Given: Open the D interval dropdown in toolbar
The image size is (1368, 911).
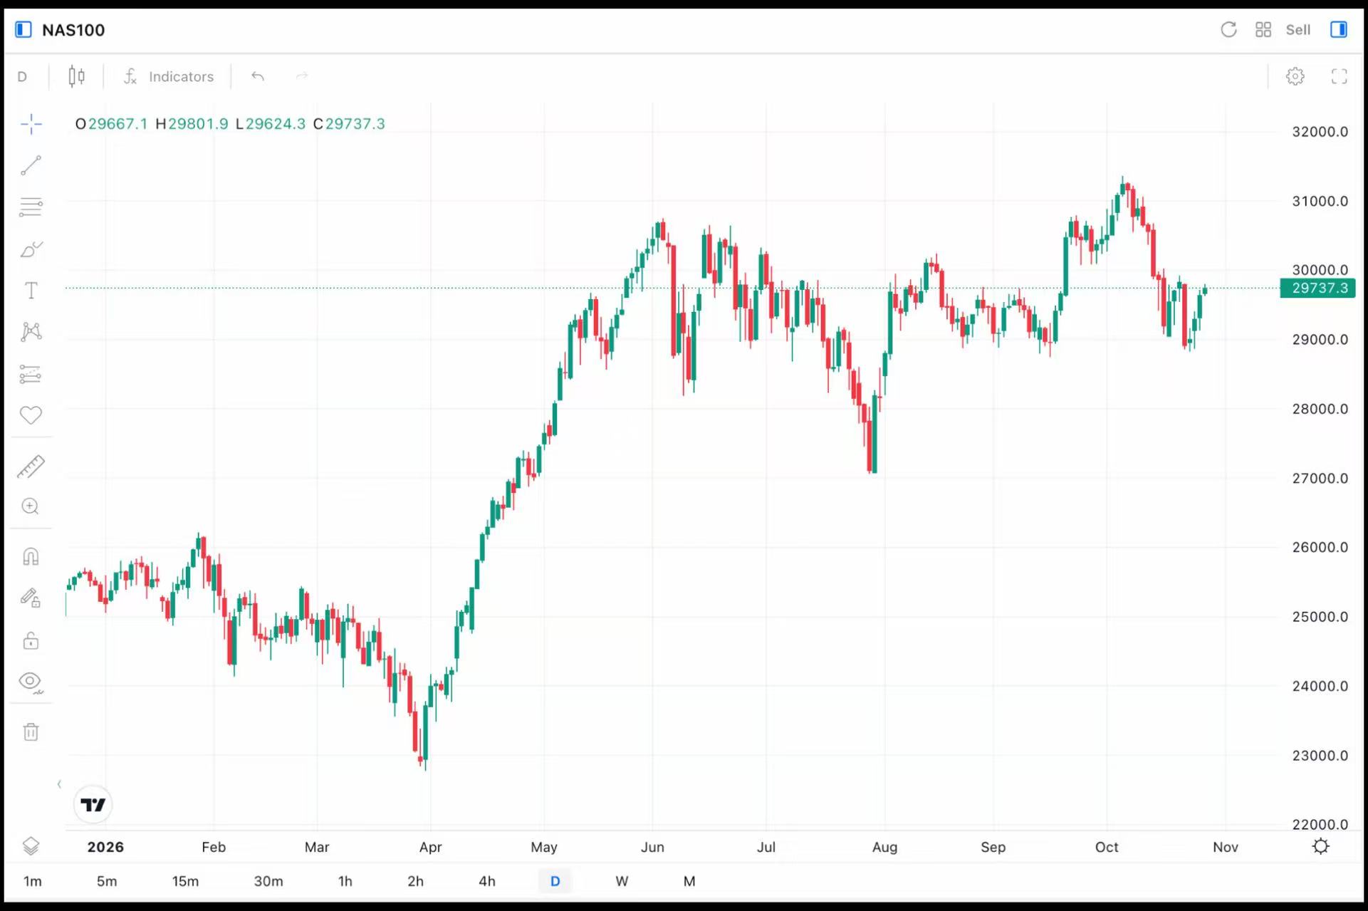Looking at the screenshot, I should point(22,76).
